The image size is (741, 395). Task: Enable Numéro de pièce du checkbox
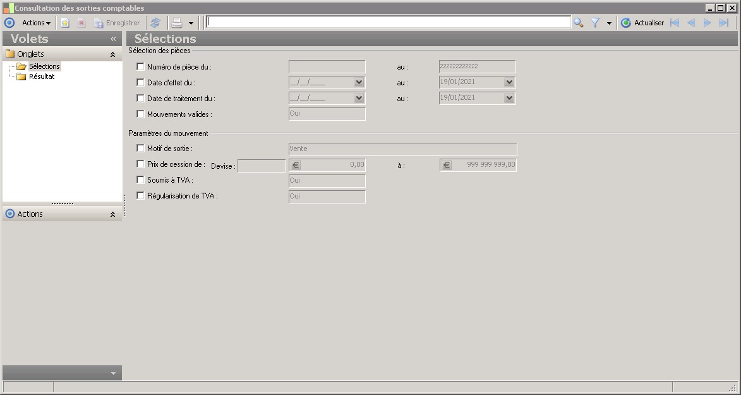point(140,67)
